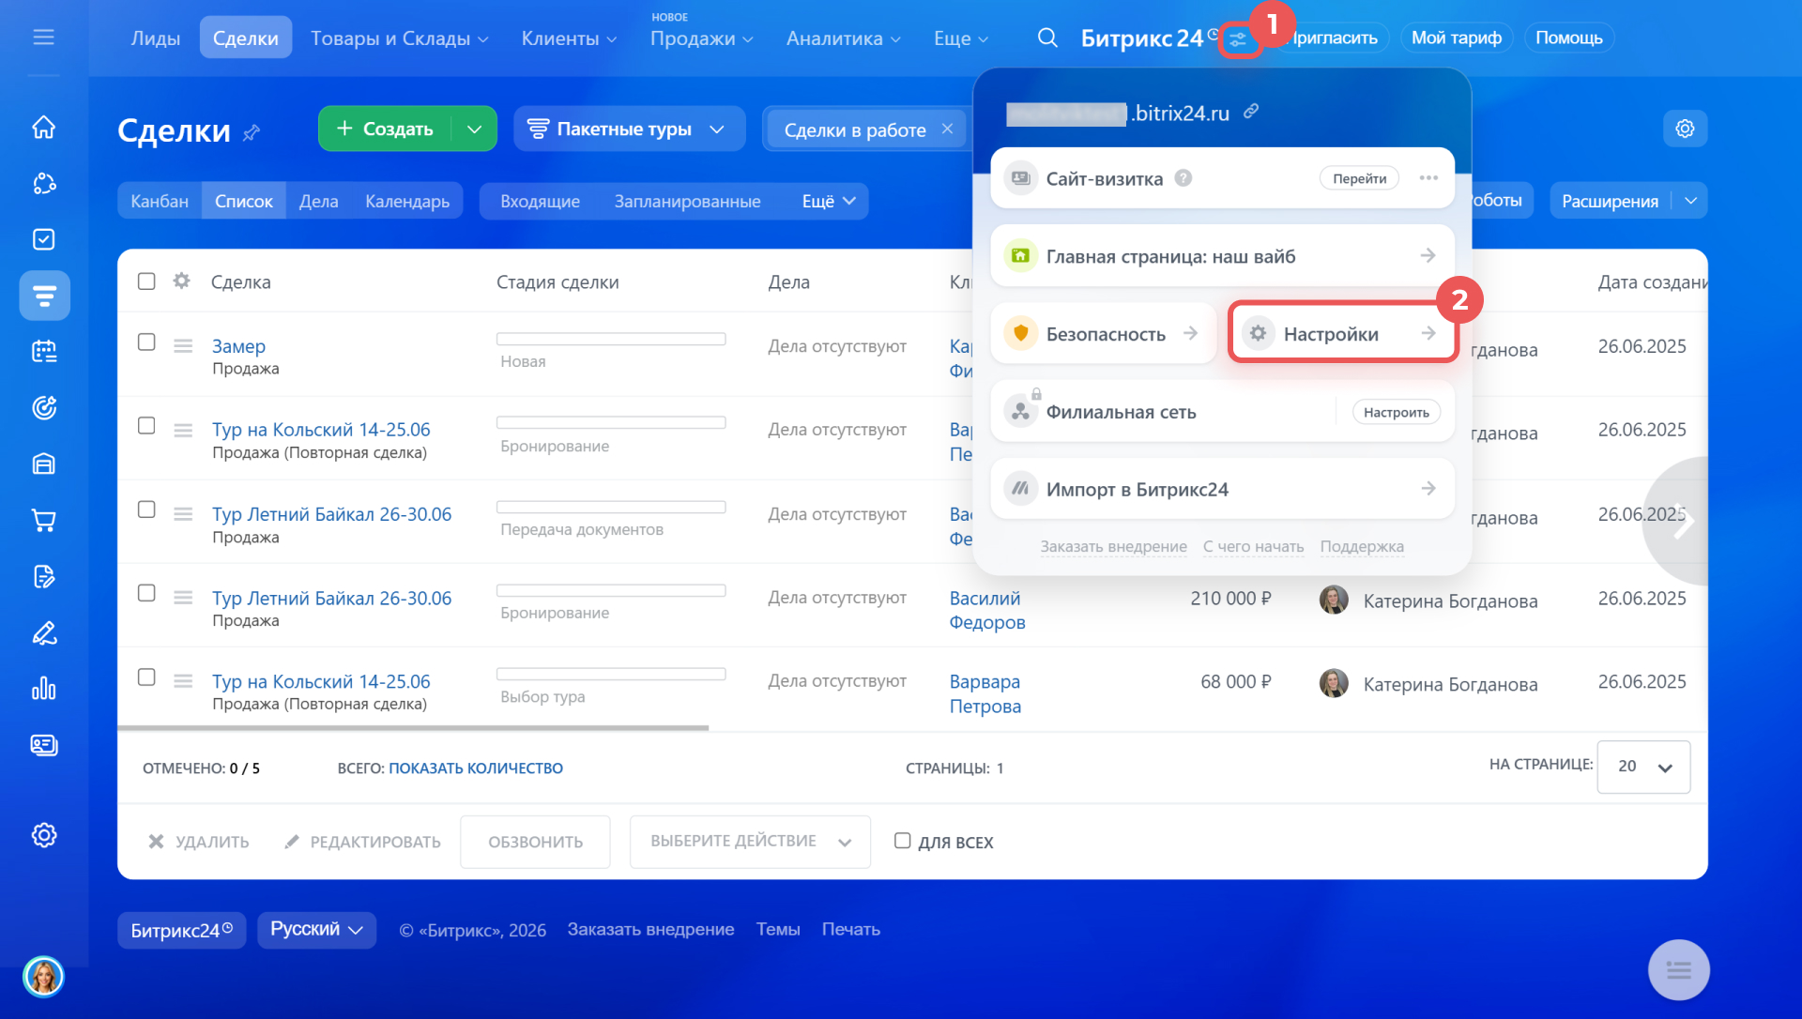
Task: Open the sidebar settings gear icon
Action: [44, 835]
